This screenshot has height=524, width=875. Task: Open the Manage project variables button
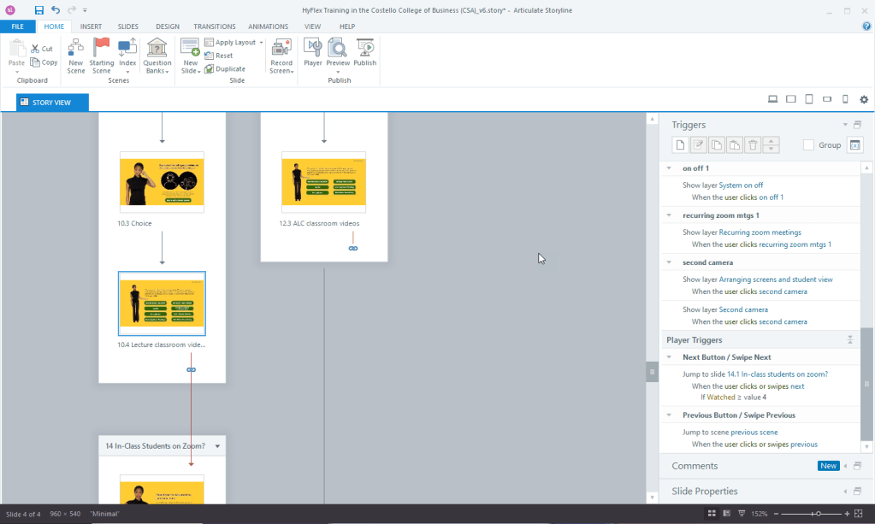tap(854, 145)
